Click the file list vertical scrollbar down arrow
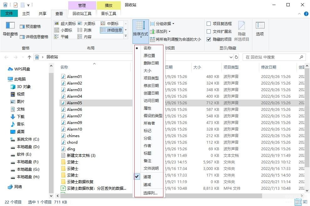This screenshot has width=310, height=206. 307,191
